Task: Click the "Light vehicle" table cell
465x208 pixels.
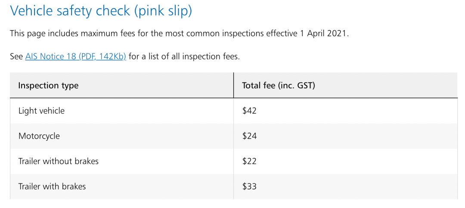Action: coord(41,111)
